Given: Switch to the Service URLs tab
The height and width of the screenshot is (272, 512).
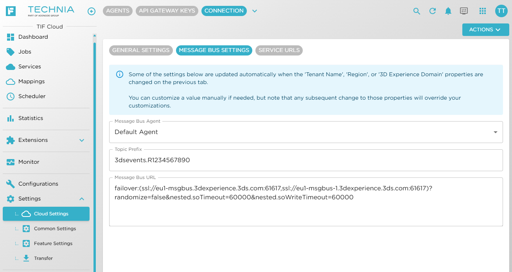Looking at the screenshot, I should click(x=279, y=50).
